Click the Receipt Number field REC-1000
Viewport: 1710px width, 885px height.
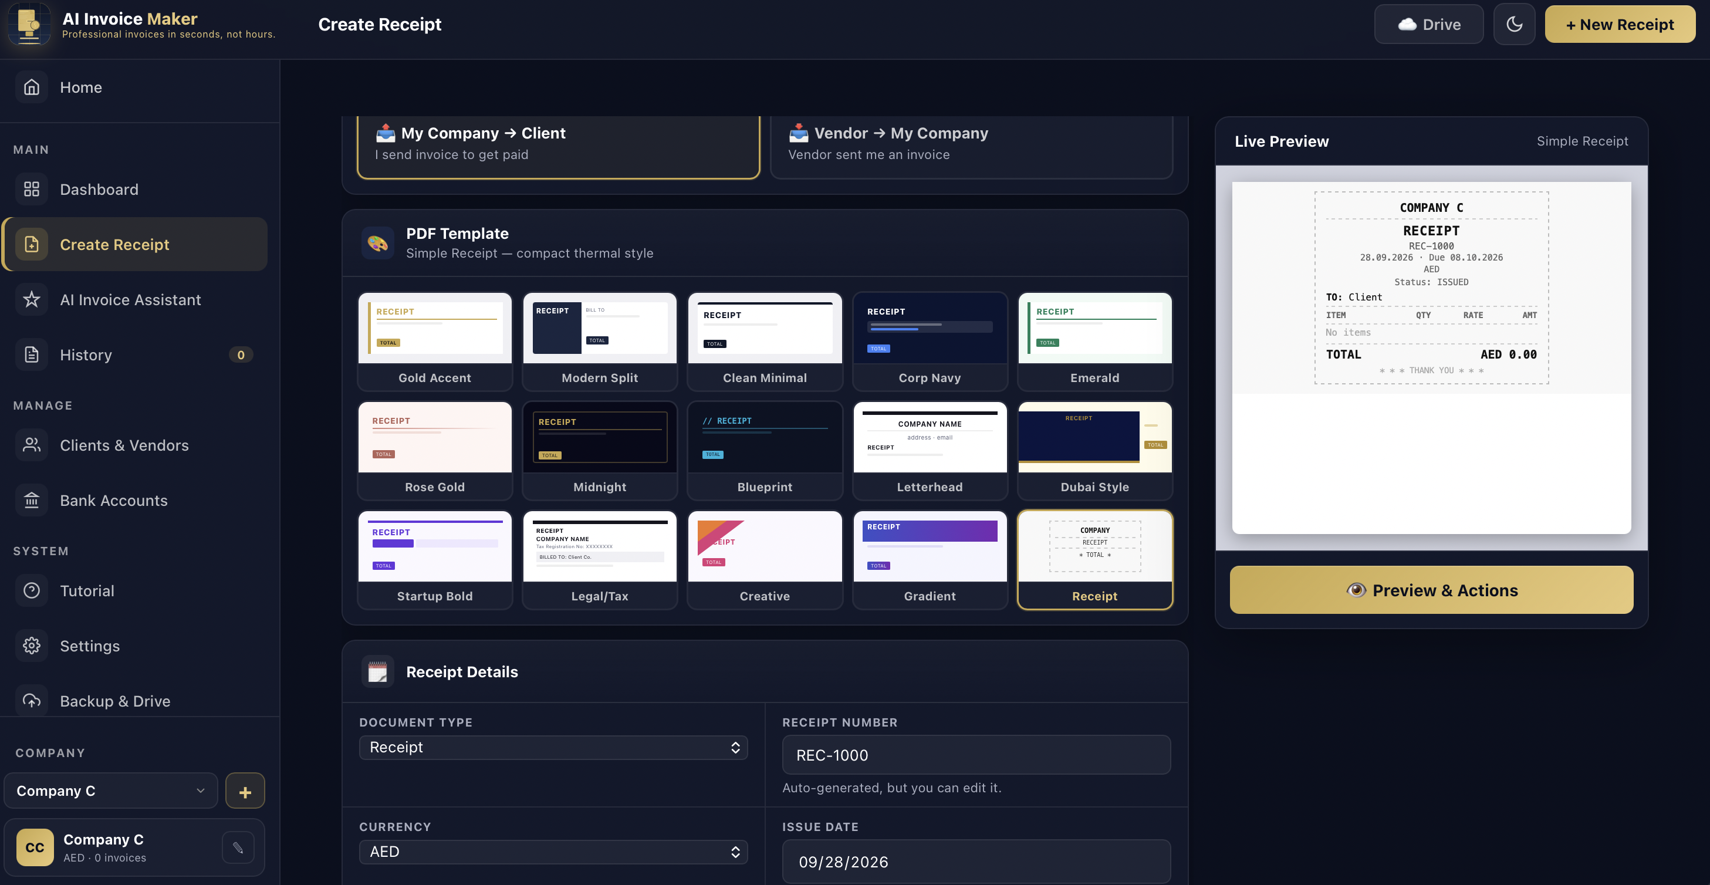(976, 755)
